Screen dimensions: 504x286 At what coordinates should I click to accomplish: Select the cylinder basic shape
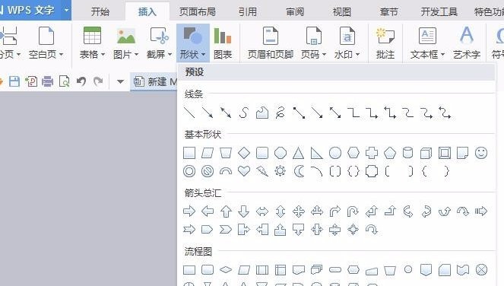coord(408,153)
